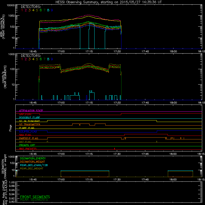This screenshot has height=205, width=205.
Task: Click the 18:00 time label under the decimation plot
Action: click(173, 180)
